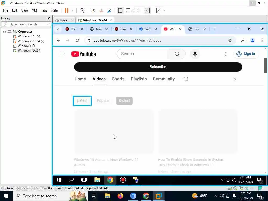268x201 pixels.
Task: Toggle the thumbnail bar icon in the VMware toolbar
Action: [128, 10]
